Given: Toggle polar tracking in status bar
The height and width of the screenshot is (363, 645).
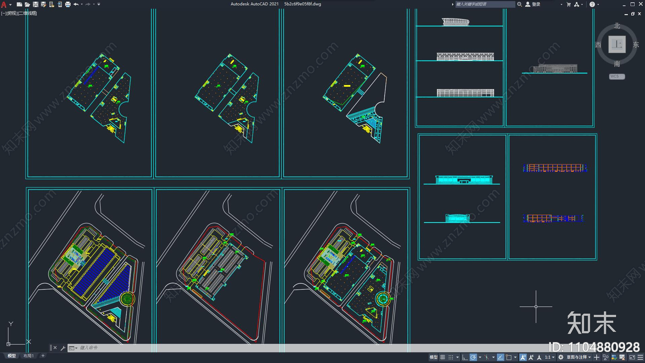Looking at the screenshot, I should pyautogui.click(x=473, y=357).
